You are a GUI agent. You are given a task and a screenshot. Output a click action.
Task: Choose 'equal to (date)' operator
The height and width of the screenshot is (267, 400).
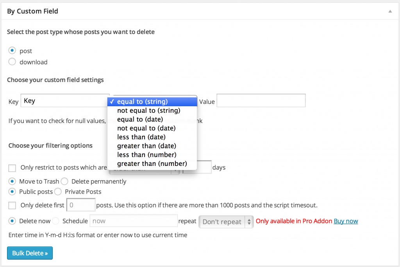coord(140,119)
